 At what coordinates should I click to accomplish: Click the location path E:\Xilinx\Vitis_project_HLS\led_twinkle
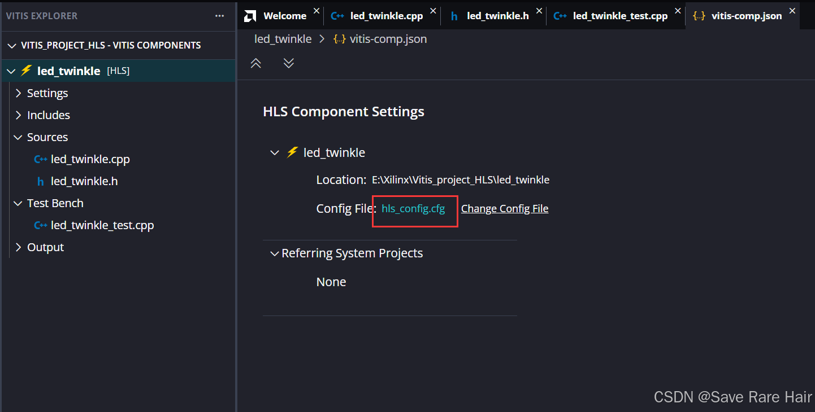(x=461, y=180)
